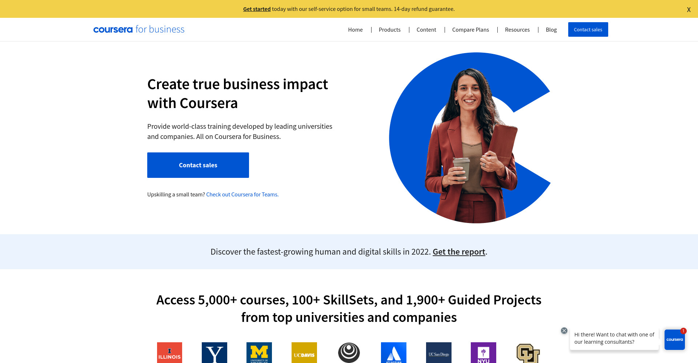Dismiss the chat consultant popup message
Viewport: 698px width, 363px height.
[x=564, y=331]
